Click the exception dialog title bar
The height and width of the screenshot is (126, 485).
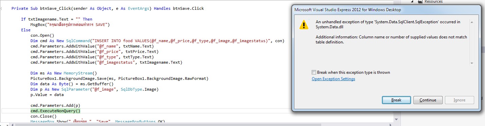[x=386, y=10]
